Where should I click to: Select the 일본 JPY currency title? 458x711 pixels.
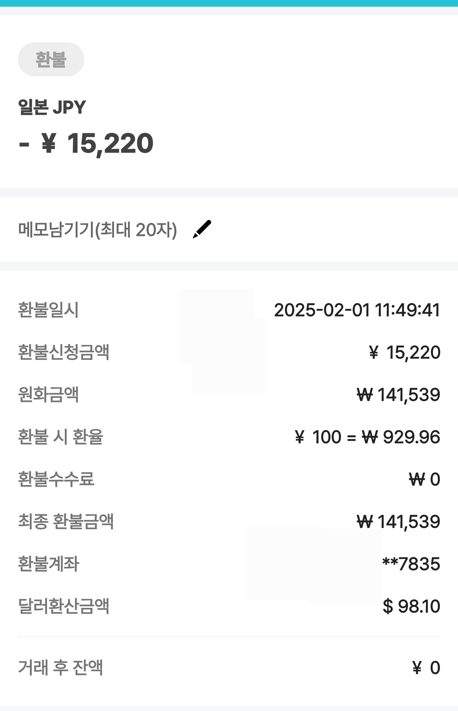click(x=52, y=107)
